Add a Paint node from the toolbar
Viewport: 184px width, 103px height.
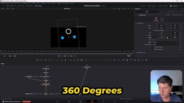coord(49,60)
